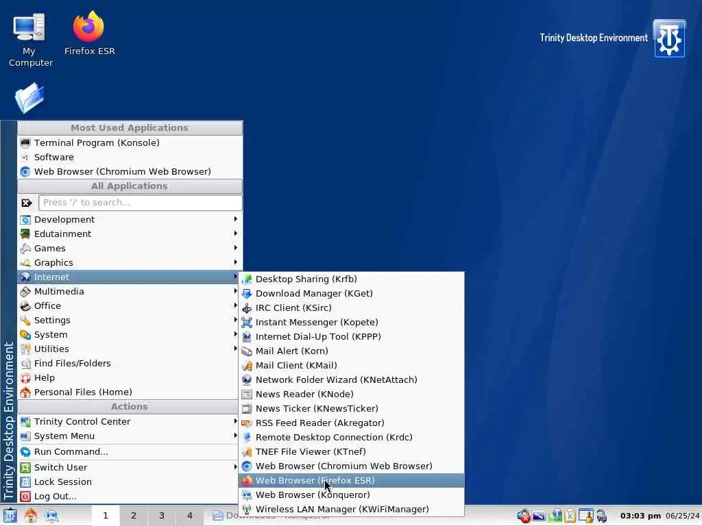
Task: Choose Lock Session
Action: [128, 481]
